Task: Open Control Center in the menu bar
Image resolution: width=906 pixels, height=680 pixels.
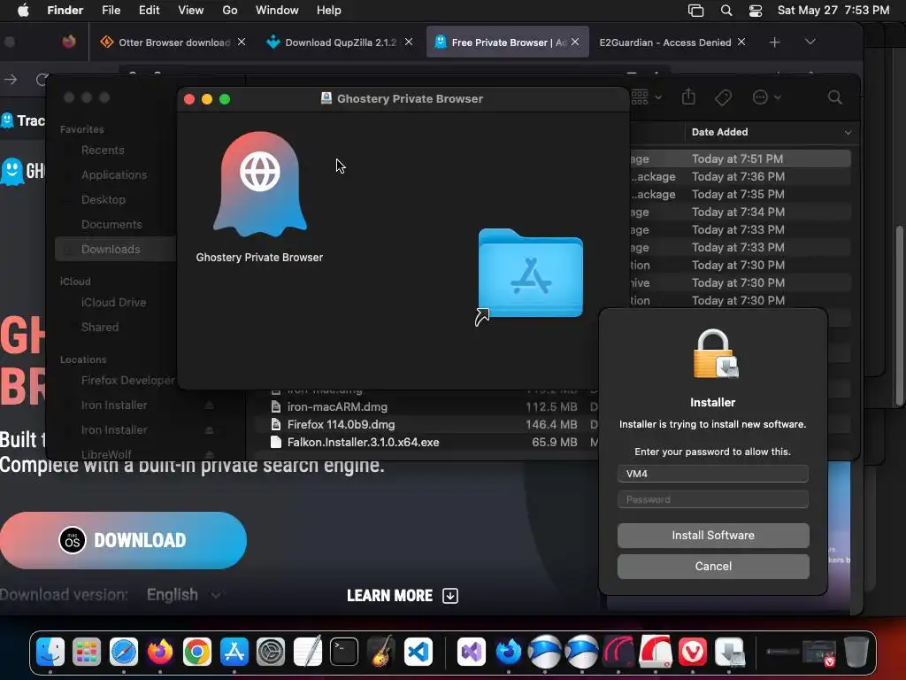Action: 756,11
